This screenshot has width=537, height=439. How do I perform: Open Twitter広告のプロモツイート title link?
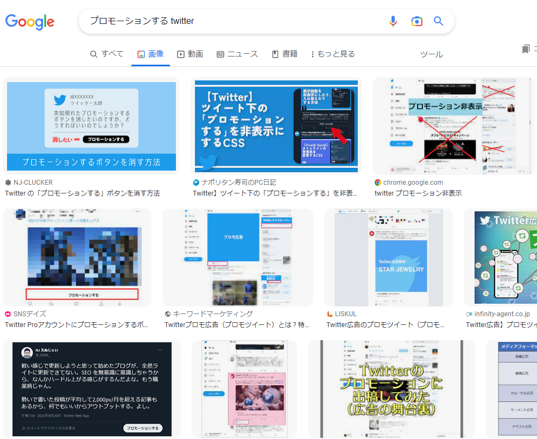tap(386, 325)
